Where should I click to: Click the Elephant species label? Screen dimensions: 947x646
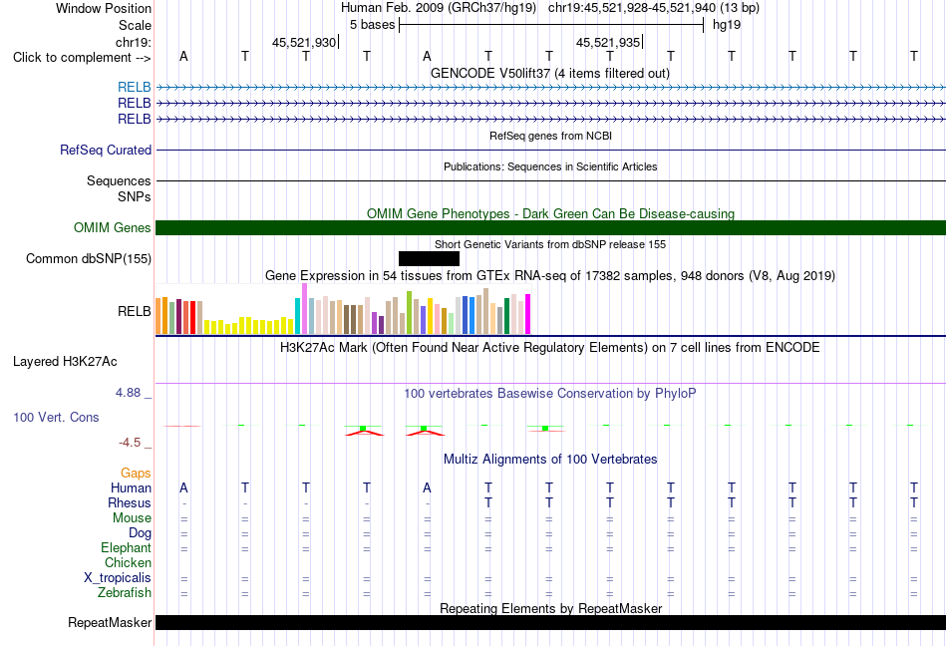click(126, 548)
